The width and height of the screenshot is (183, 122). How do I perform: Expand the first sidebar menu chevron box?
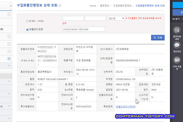(9, 14)
